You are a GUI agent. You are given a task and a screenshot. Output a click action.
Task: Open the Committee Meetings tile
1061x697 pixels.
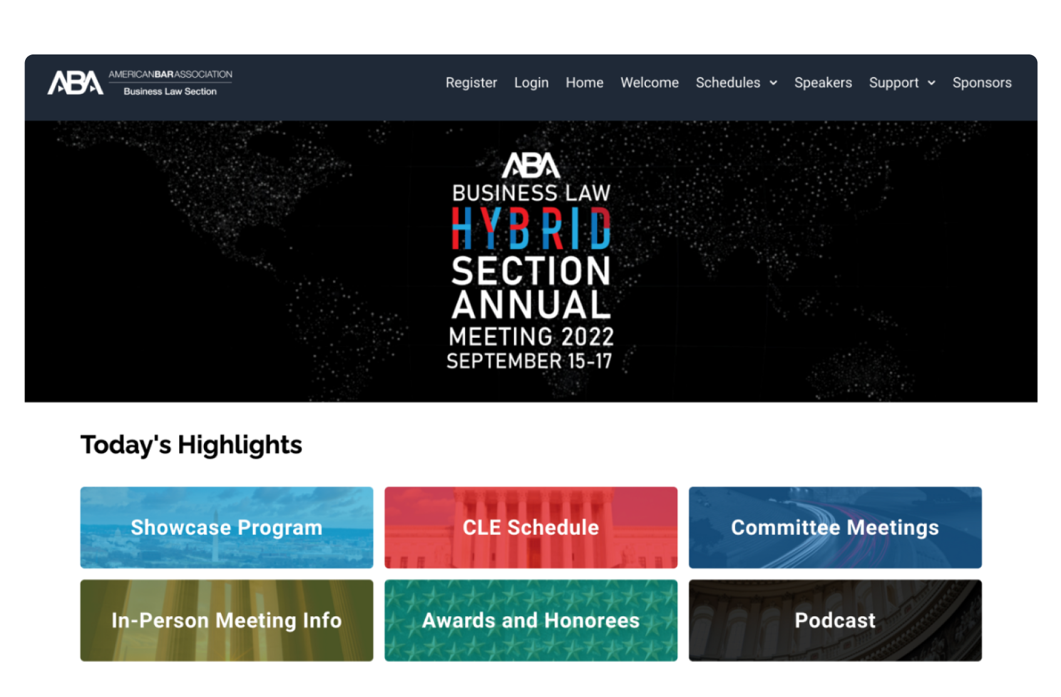(x=835, y=527)
